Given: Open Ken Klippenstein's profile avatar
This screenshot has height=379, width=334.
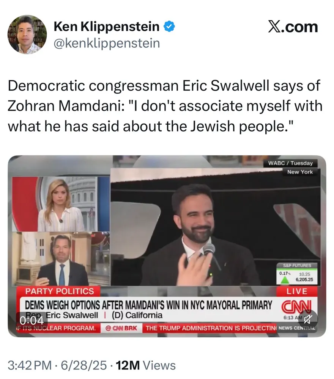Looking at the screenshot, I should tap(27, 34).
